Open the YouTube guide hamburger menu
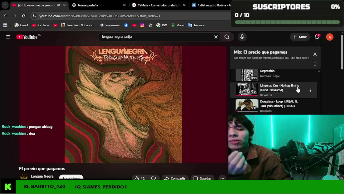Viewport: 344px width, 194px height. (8, 37)
